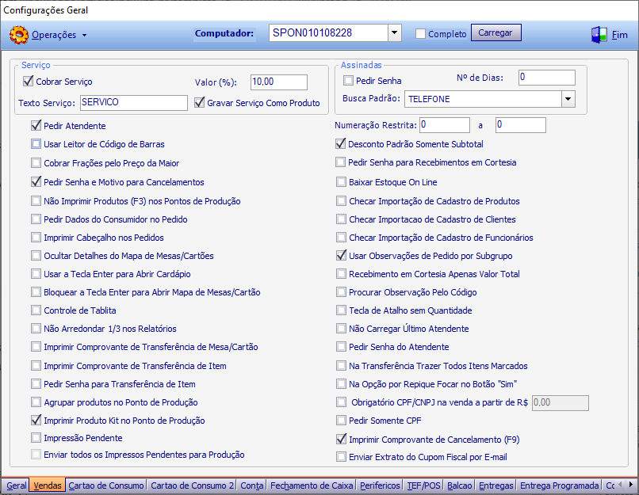The image size is (639, 495).
Task: Uncheck Pedir Atendente
Action: [x=36, y=126]
